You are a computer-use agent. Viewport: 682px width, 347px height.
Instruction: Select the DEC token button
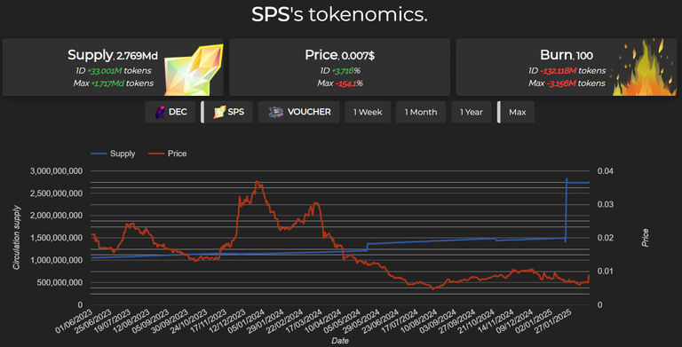tap(170, 112)
